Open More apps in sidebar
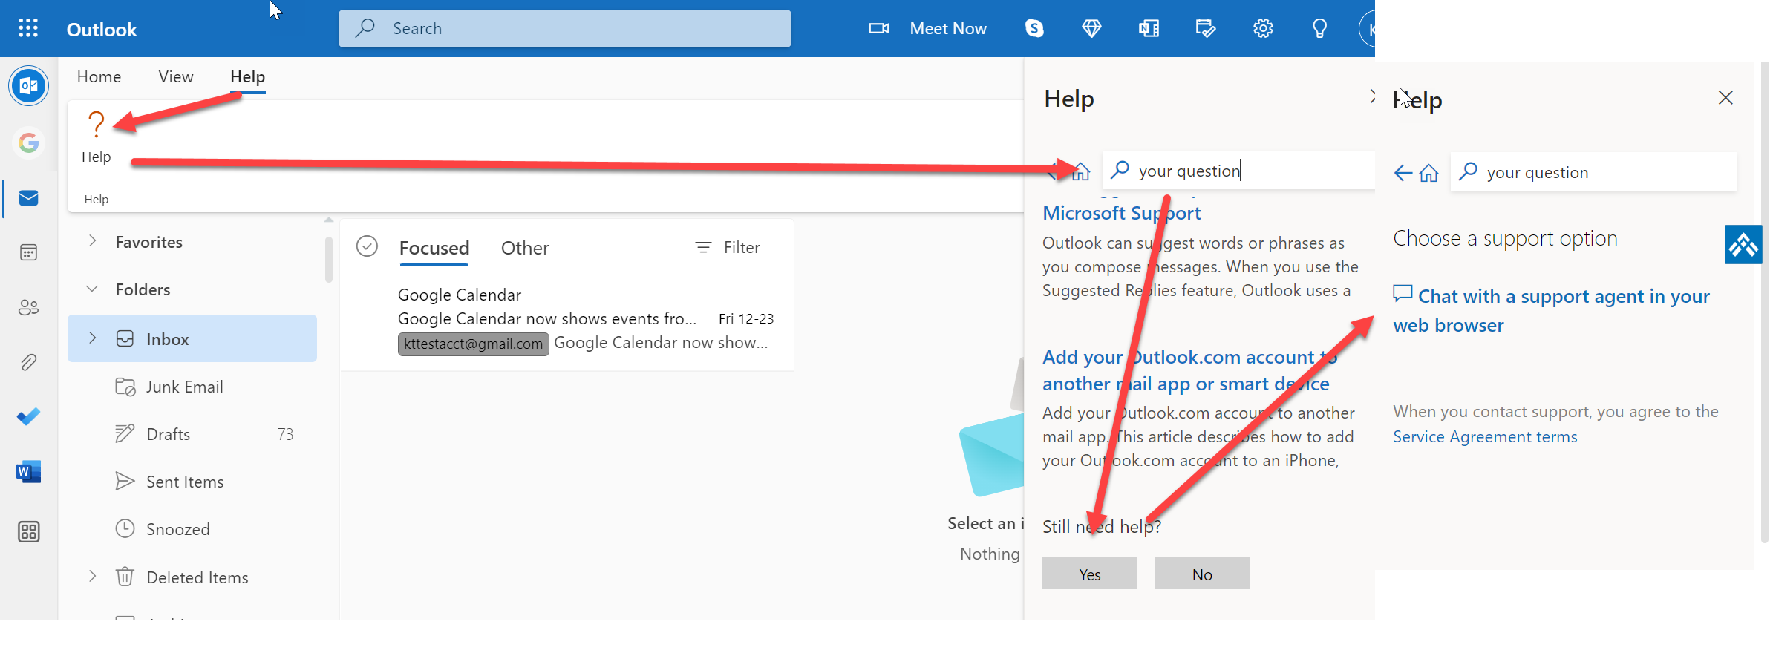 pyautogui.click(x=29, y=532)
